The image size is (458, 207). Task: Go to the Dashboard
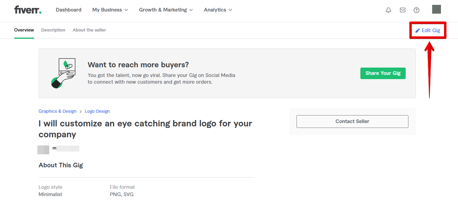pyautogui.click(x=68, y=10)
